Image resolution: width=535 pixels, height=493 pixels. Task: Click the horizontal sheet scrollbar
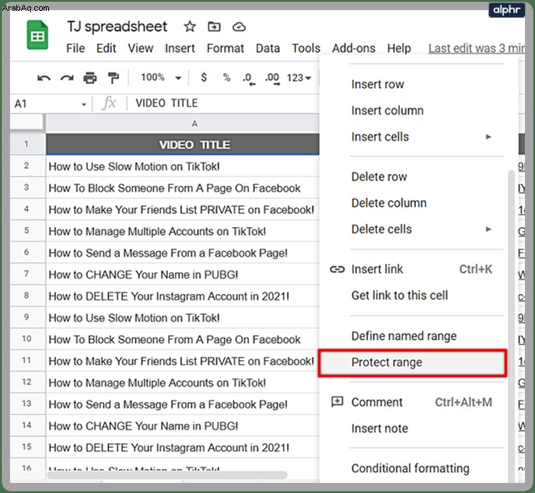click(x=167, y=475)
